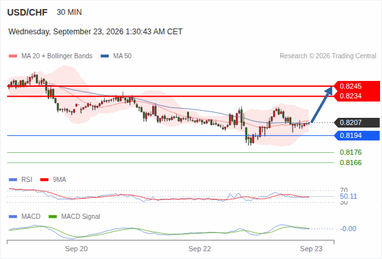The height and width of the screenshot is (259, 382).
Task: Click the MACD Signal legend label
Action: tap(81, 217)
